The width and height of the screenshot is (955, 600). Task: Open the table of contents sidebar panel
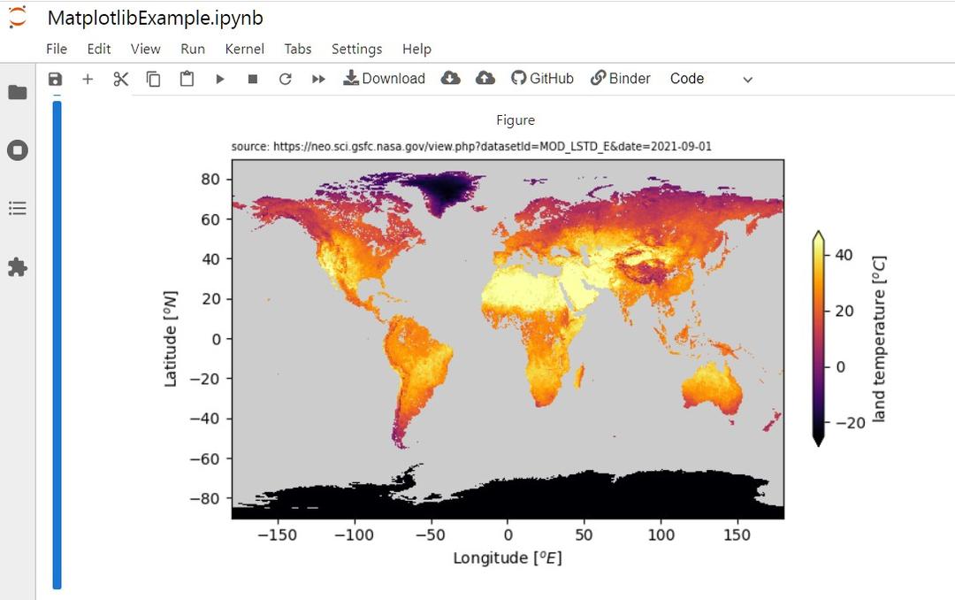18,209
